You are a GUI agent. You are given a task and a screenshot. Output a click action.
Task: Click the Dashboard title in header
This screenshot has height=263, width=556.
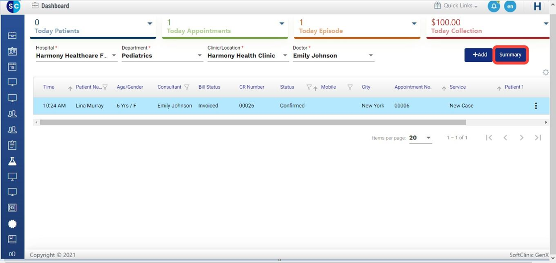pyautogui.click(x=55, y=6)
